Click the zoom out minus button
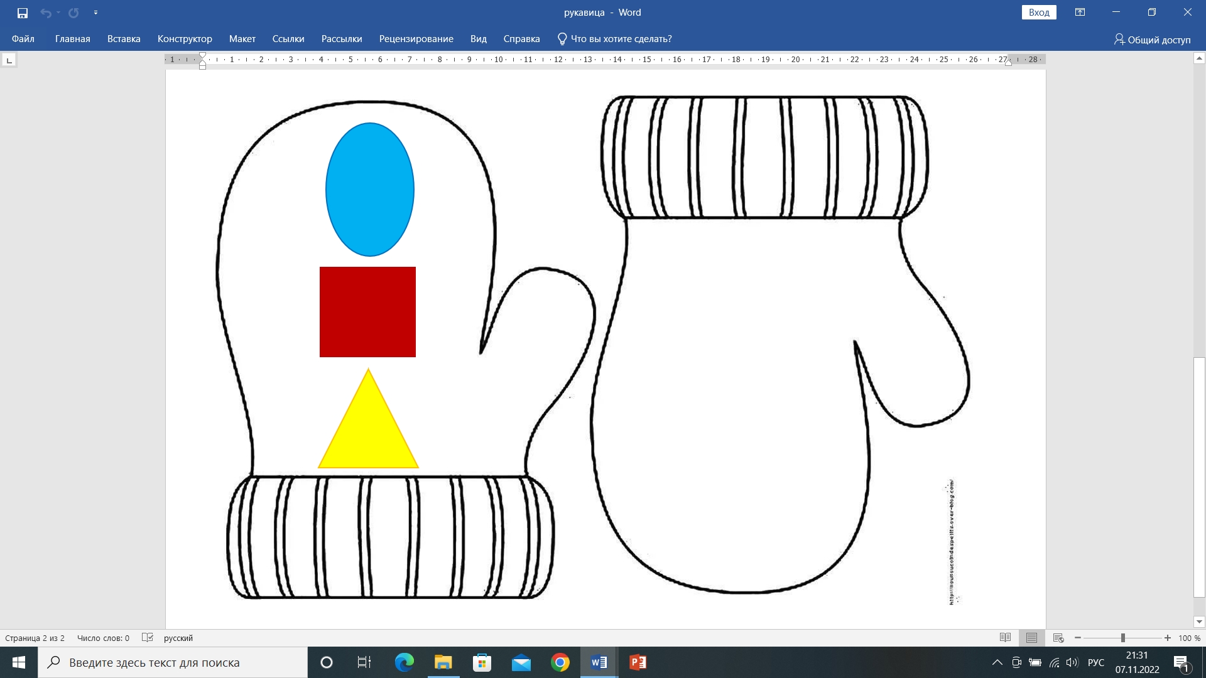 1078,638
